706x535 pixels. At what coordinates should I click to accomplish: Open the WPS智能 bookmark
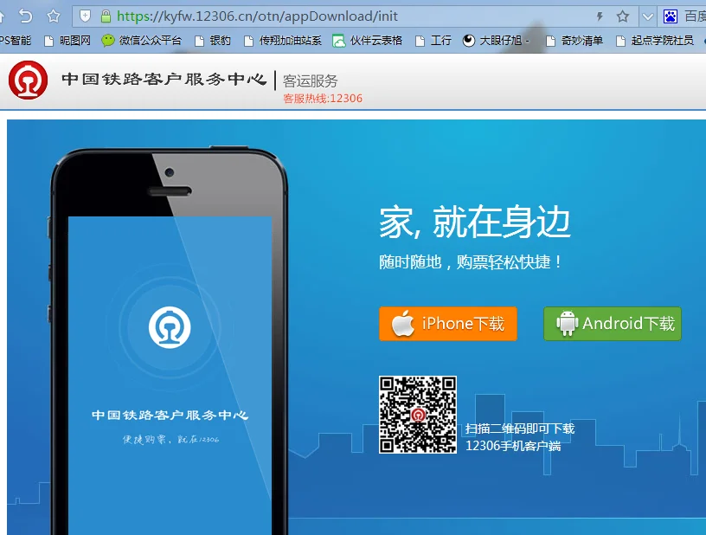[12, 40]
